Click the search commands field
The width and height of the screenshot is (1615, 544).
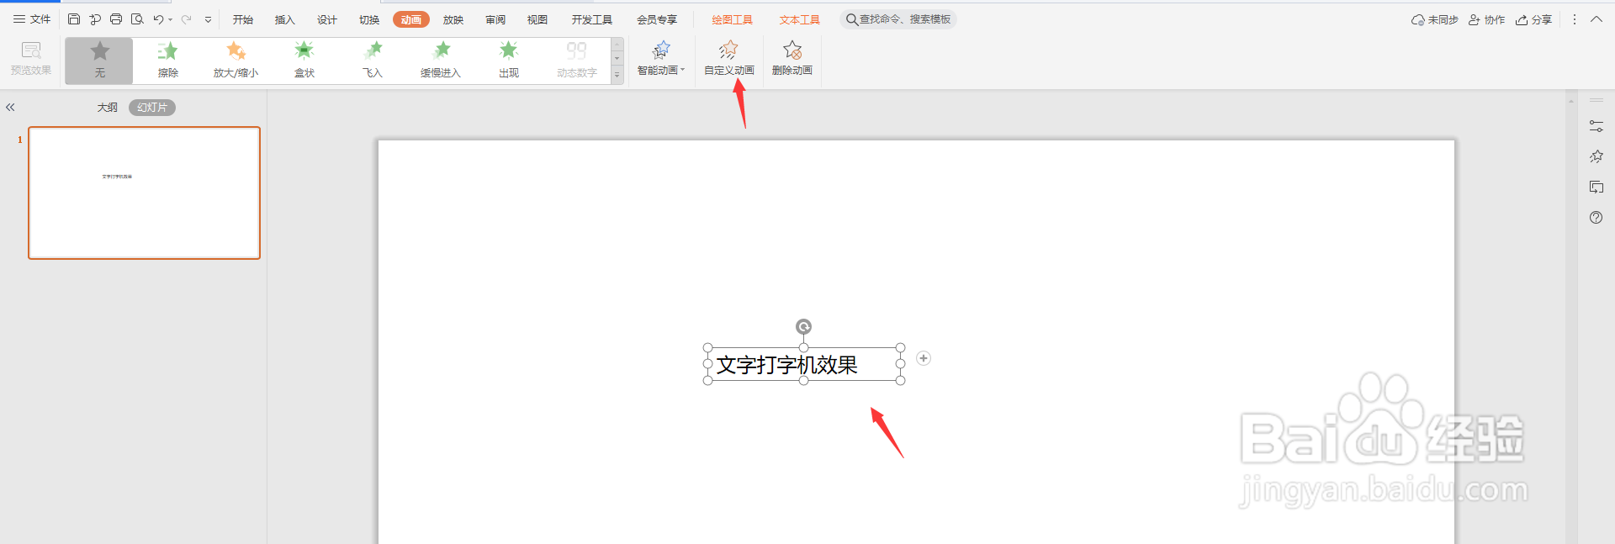click(898, 19)
